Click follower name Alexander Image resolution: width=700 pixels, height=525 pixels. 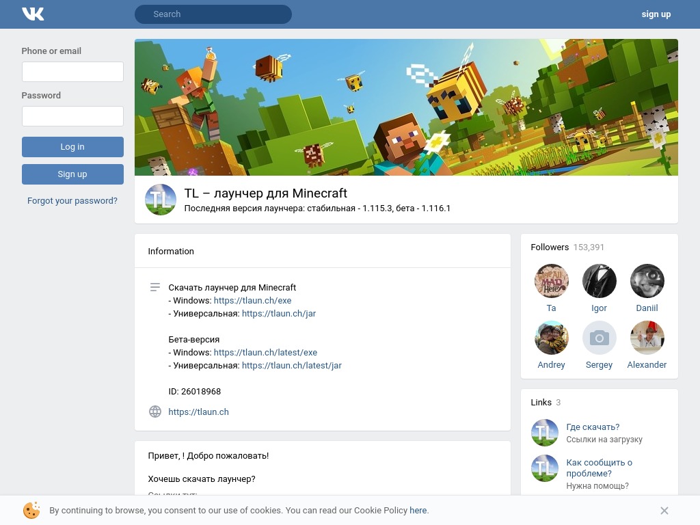(647, 365)
